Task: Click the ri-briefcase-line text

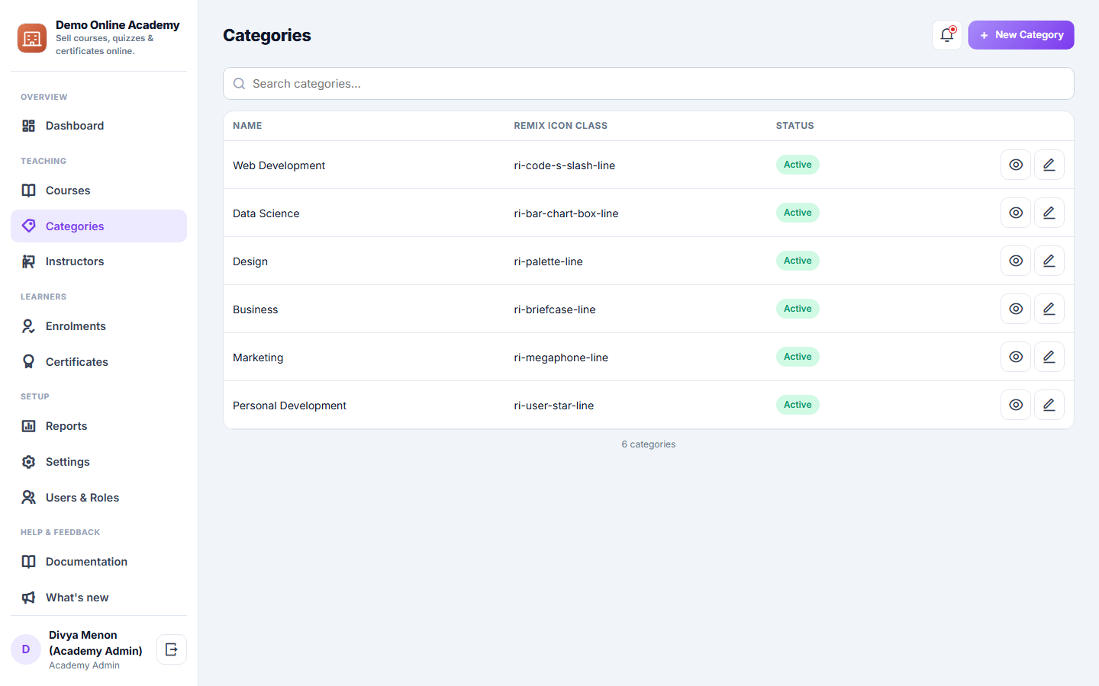Action: pyautogui.click(x=555, y=309)
